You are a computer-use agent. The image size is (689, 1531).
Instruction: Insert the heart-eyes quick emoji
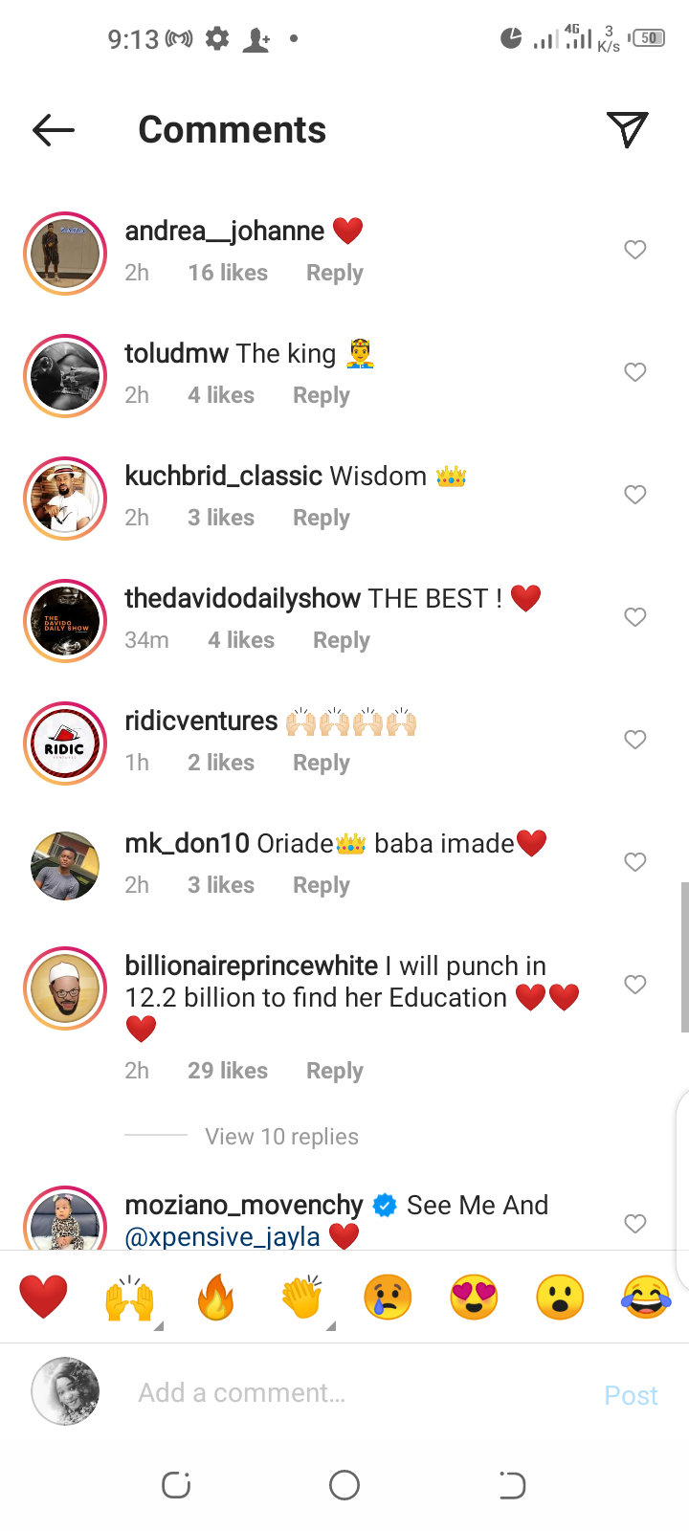pyautogui.click(x=474, y=1298)
